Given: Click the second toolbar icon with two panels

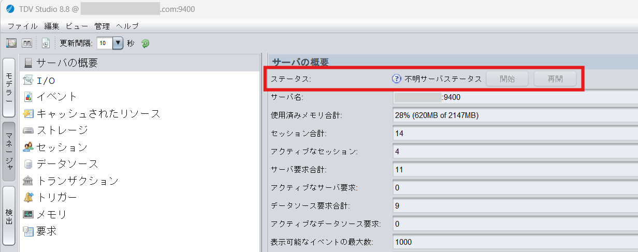Looking at the screenshot, I should [x=27, y=43].
